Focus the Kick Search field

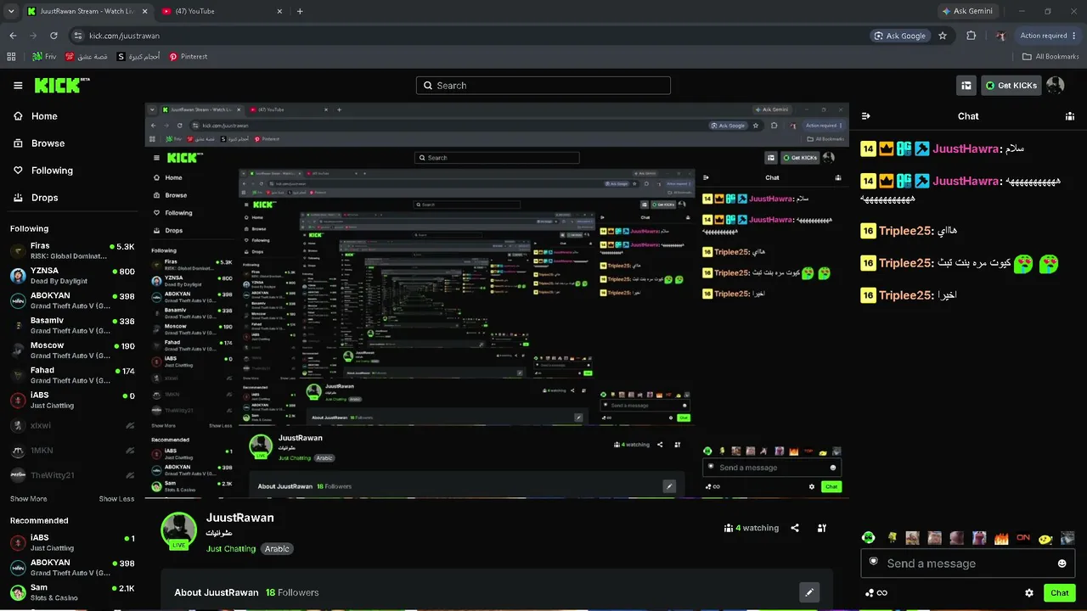pos(543,86)
